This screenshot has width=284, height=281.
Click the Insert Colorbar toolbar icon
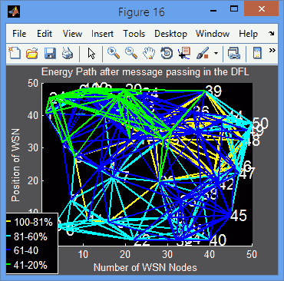click(x=257, y=54)
